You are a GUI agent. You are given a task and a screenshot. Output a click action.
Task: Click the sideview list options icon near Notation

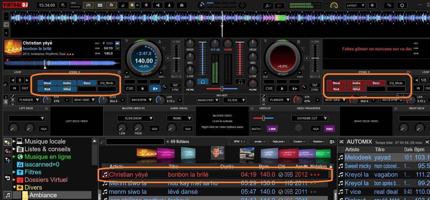[332, 141]
